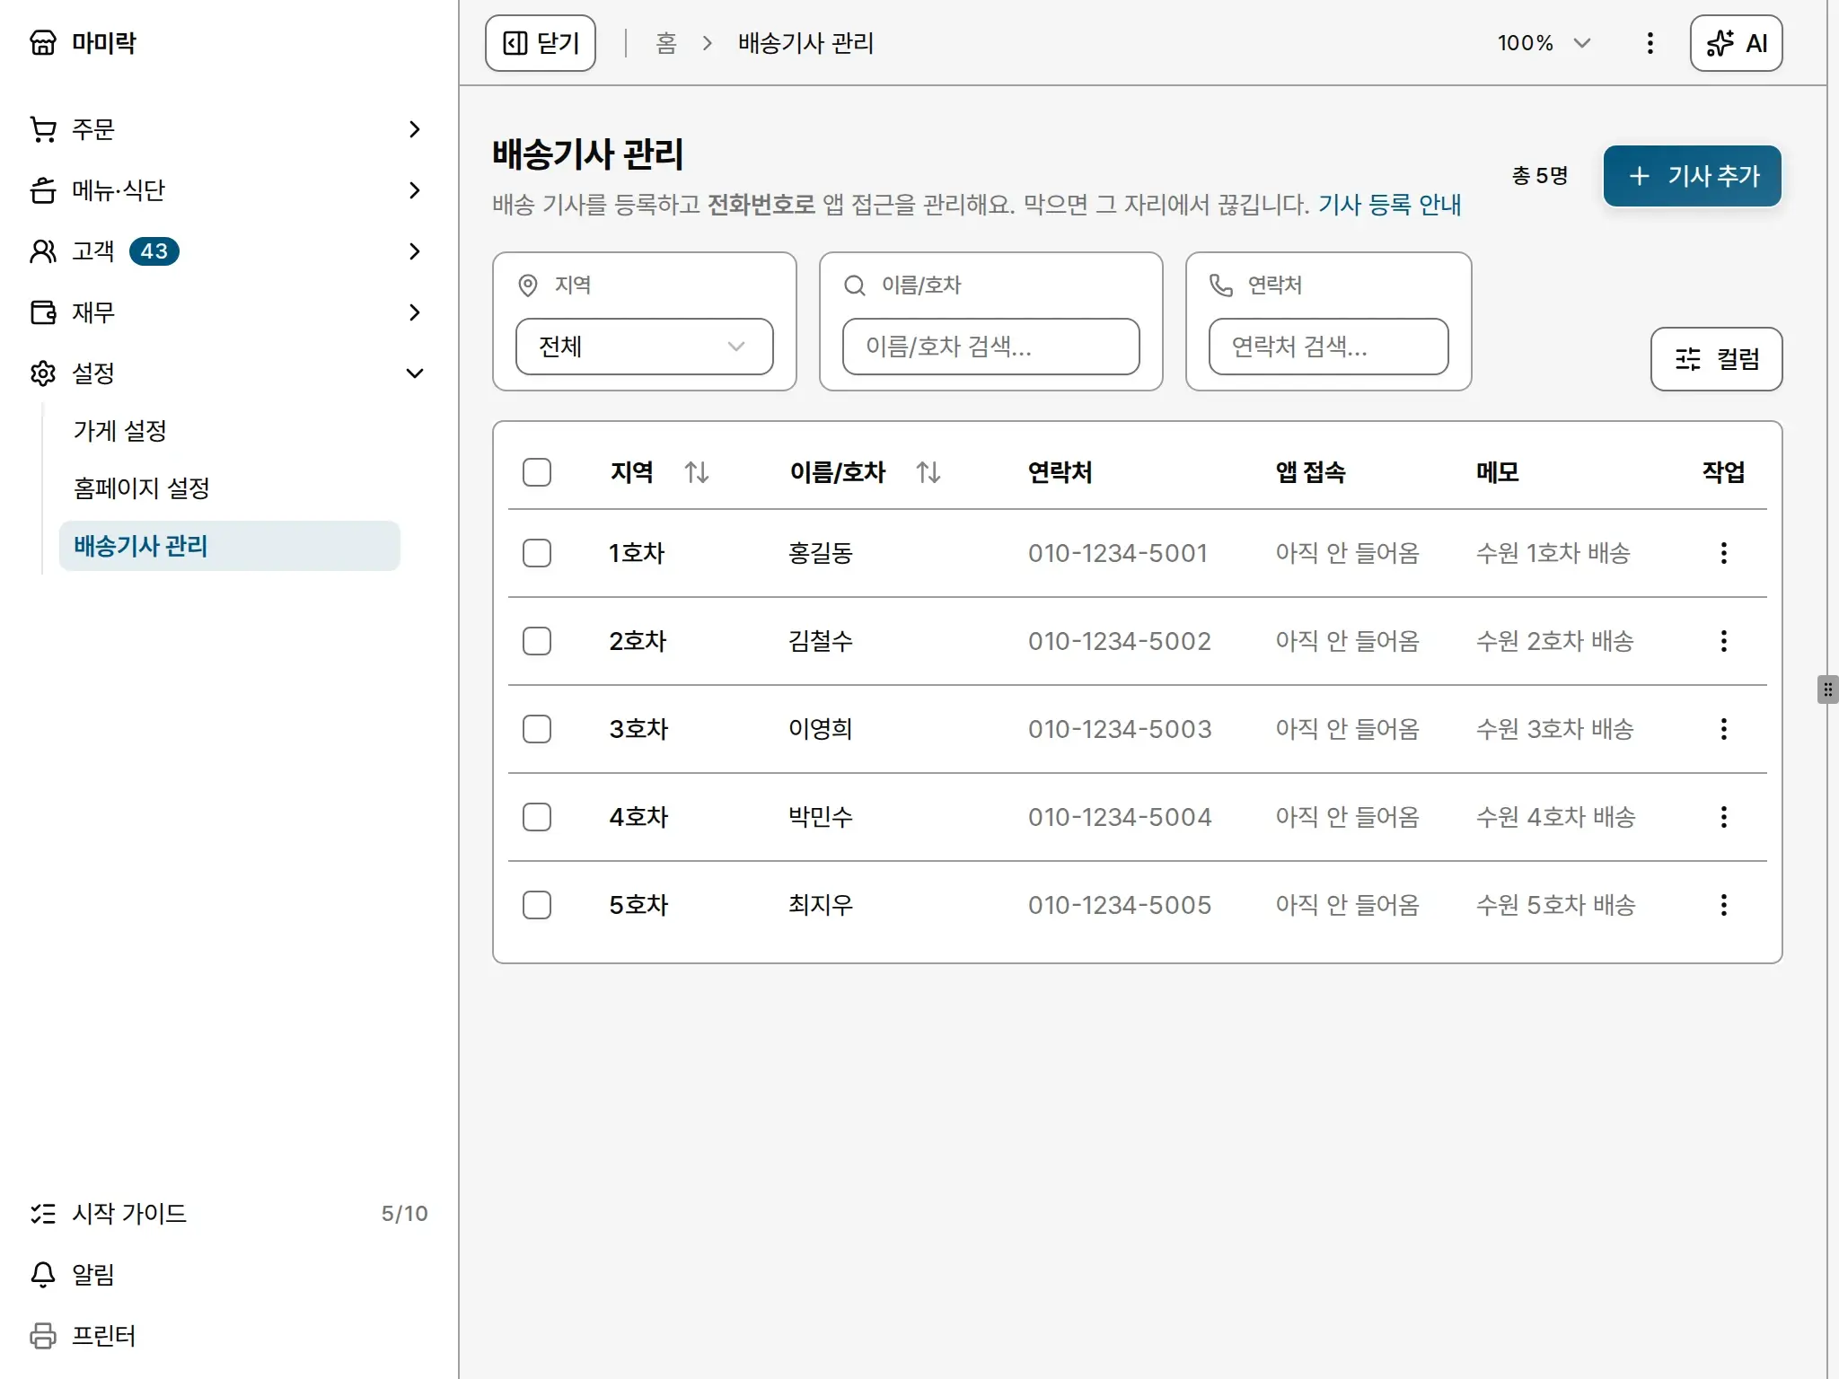This screenshot has width=1839, height=1379.
Task: Open actions menu for 이영희 row
Action: [1723, 729]
